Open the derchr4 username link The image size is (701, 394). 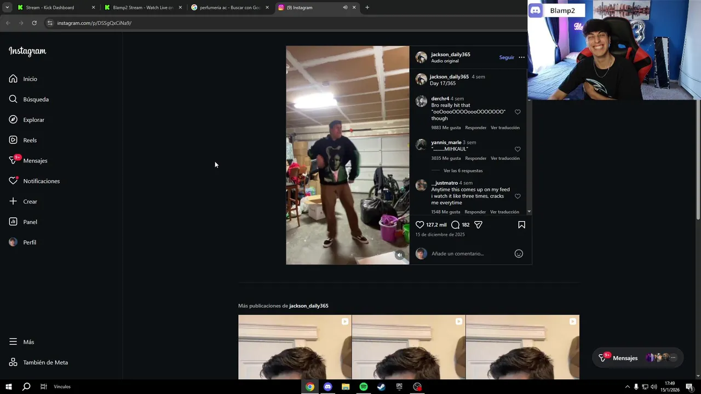[x=440, y=99]
